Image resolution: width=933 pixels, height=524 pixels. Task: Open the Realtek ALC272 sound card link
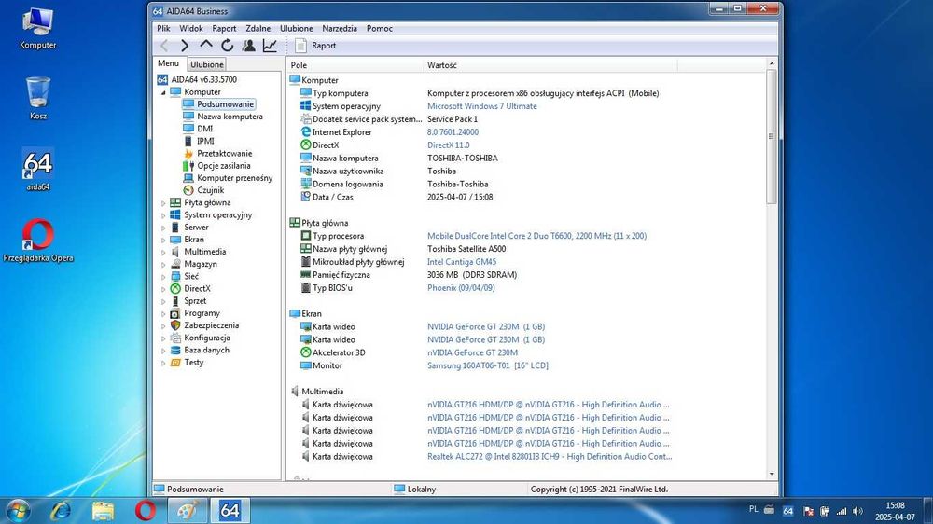click(x=550, y=457)
